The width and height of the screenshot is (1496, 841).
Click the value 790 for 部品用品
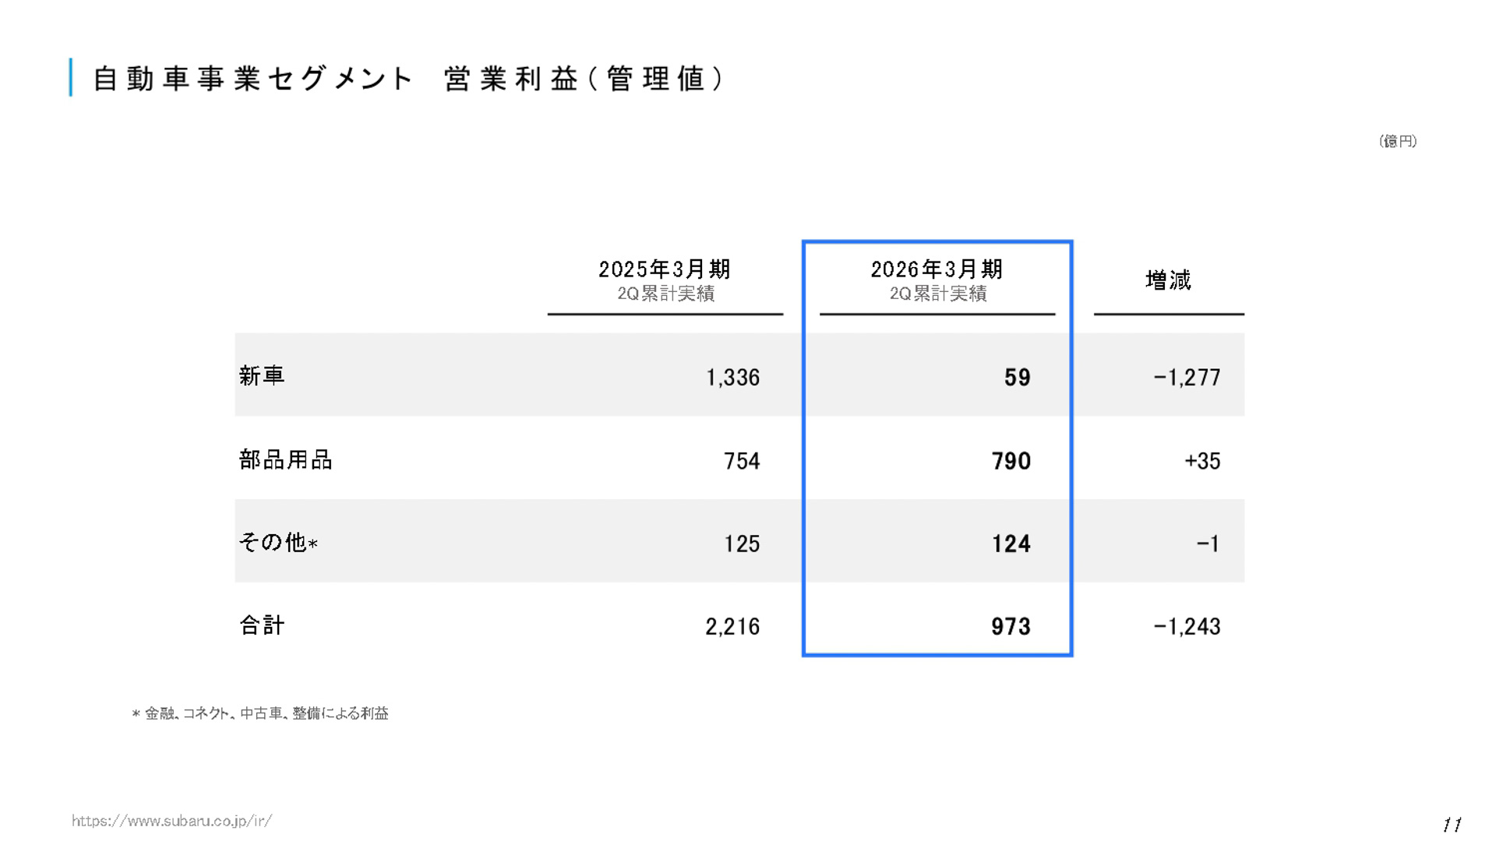1011,461
